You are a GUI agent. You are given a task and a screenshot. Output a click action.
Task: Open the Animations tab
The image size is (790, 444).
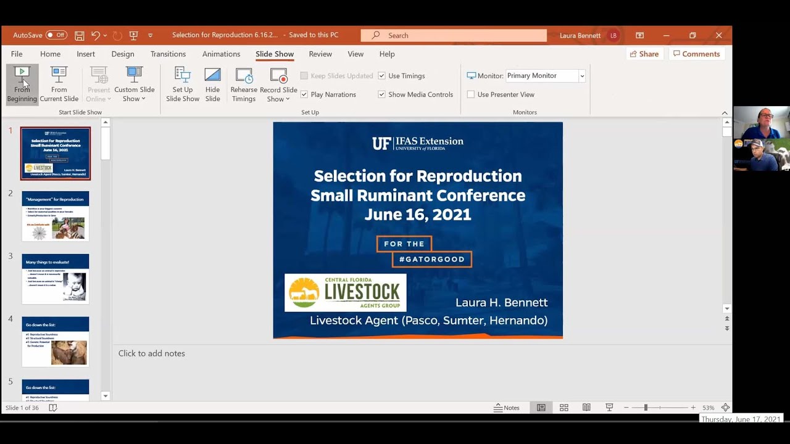221,54
